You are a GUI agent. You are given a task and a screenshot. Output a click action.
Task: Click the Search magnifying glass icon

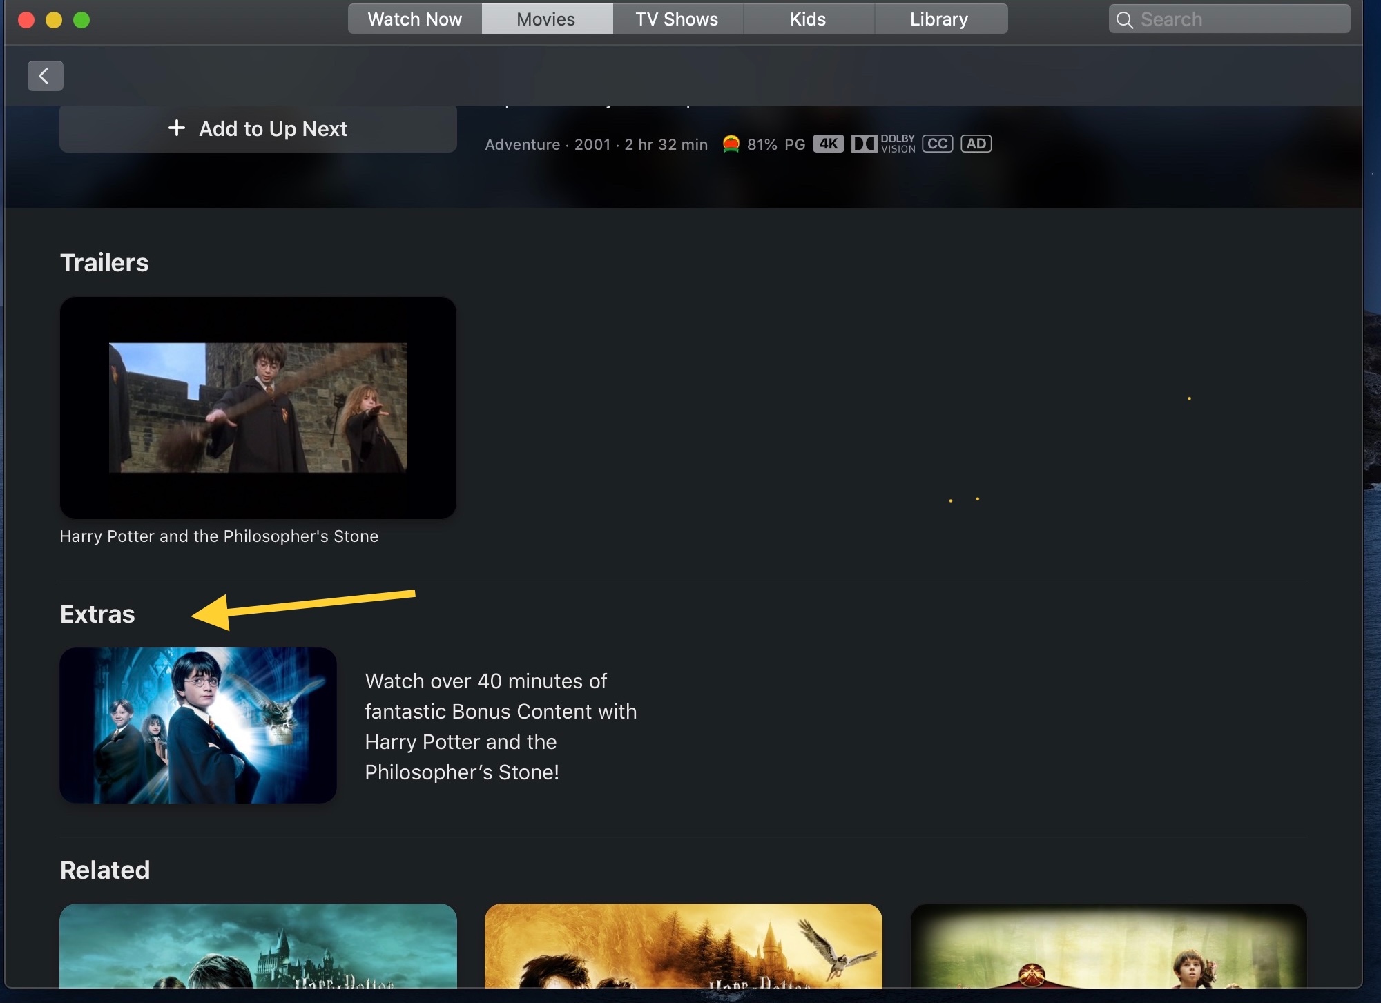(x=1126, y=19)
